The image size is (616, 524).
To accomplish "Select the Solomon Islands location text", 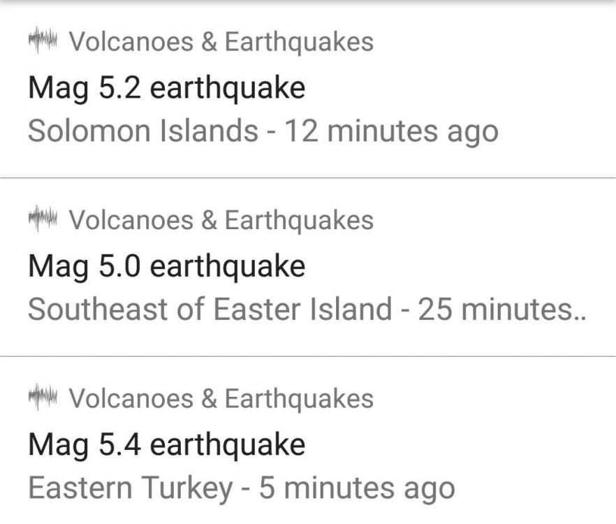I will [142, 131].
